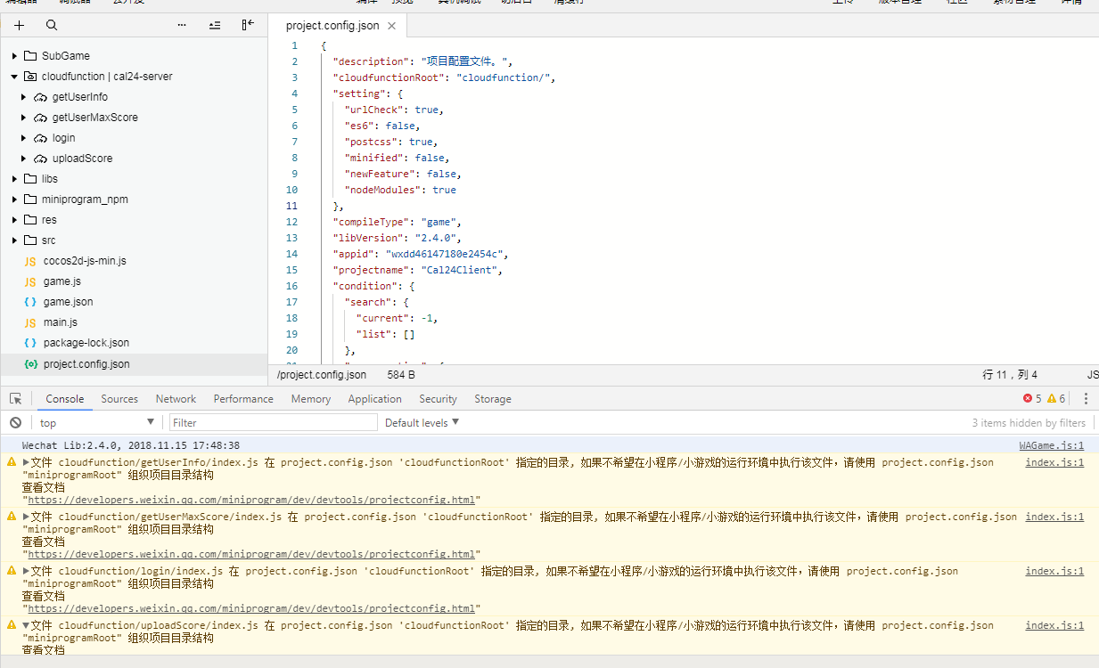Open index.js:1 link of getUserMaxScore warning
1099x668 pixels.
click(x=1054, y=517)
